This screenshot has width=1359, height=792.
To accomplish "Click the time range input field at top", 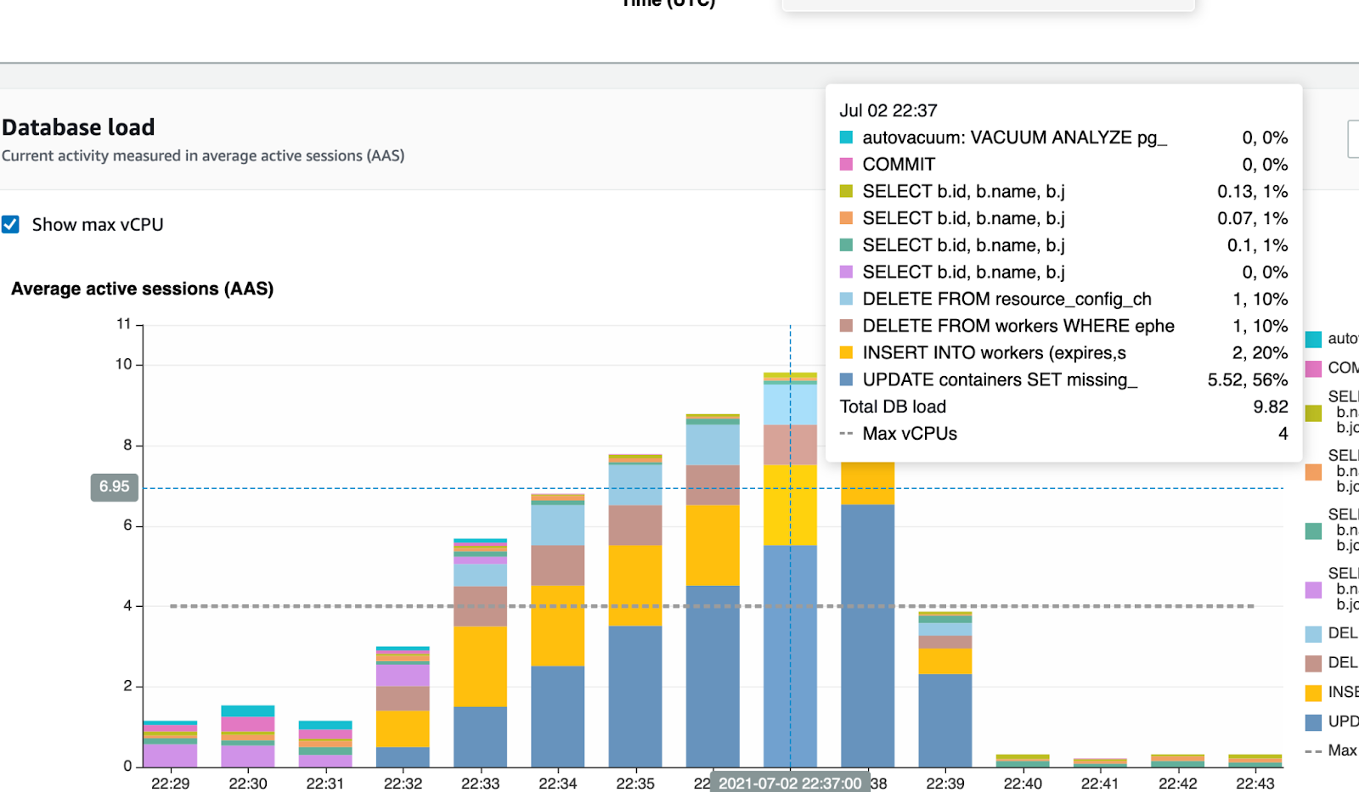I will (x=990, y=4).
